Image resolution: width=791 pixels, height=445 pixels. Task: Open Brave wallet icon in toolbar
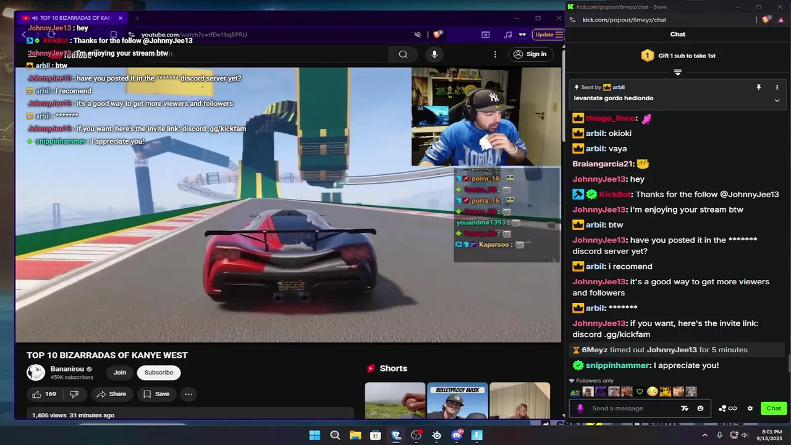(x=486, y=35)
